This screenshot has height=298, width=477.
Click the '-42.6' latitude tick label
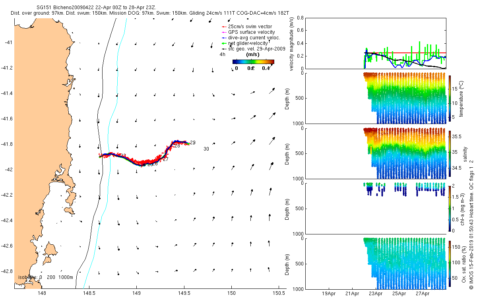coord(6,246)
